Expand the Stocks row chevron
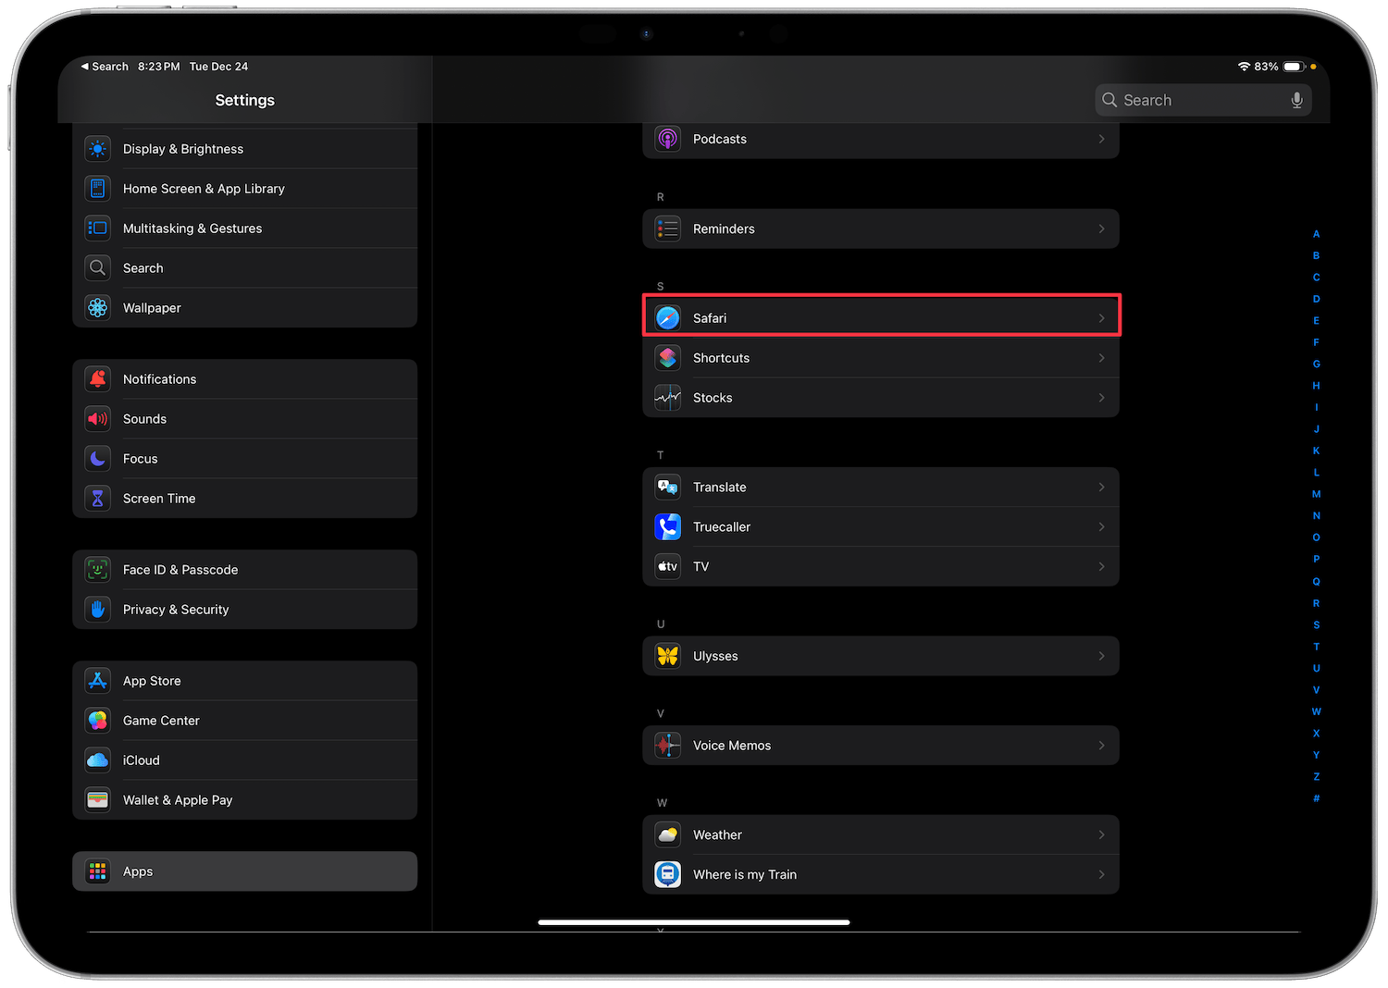Screen dimensions: 1388x988 1101,398
